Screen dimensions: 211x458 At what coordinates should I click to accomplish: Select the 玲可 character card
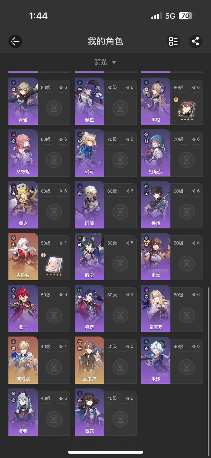(x=105, y=153)
